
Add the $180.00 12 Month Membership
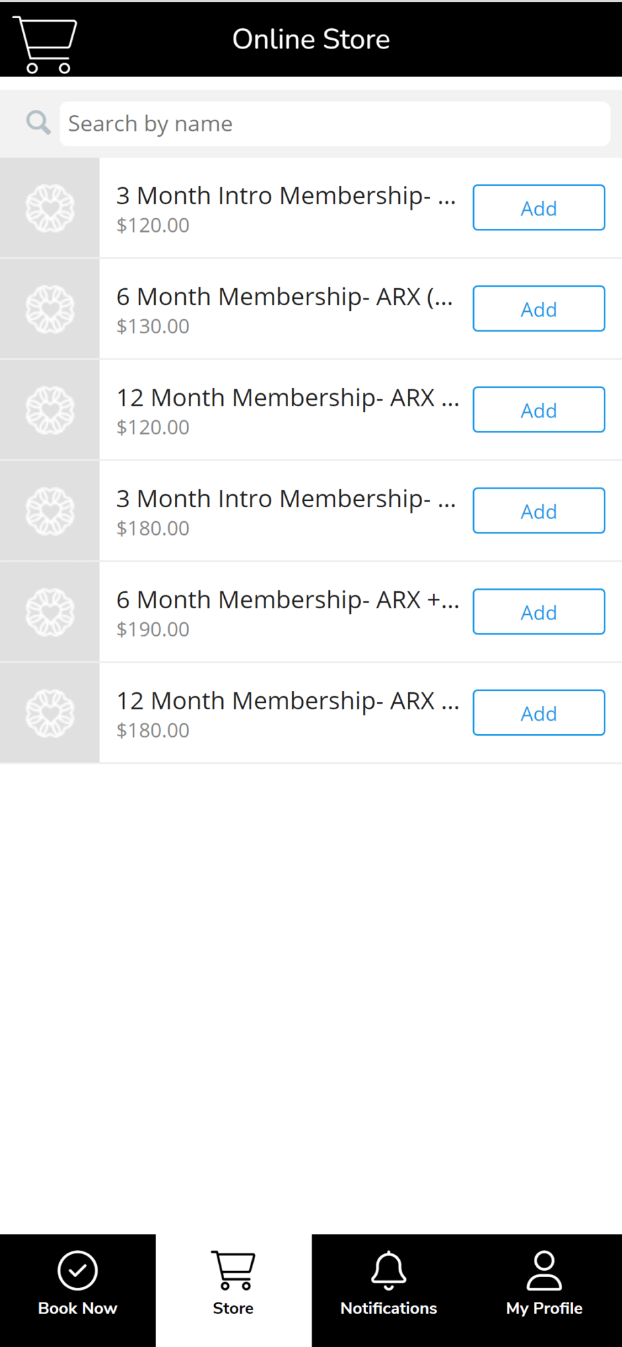point(539,713)
